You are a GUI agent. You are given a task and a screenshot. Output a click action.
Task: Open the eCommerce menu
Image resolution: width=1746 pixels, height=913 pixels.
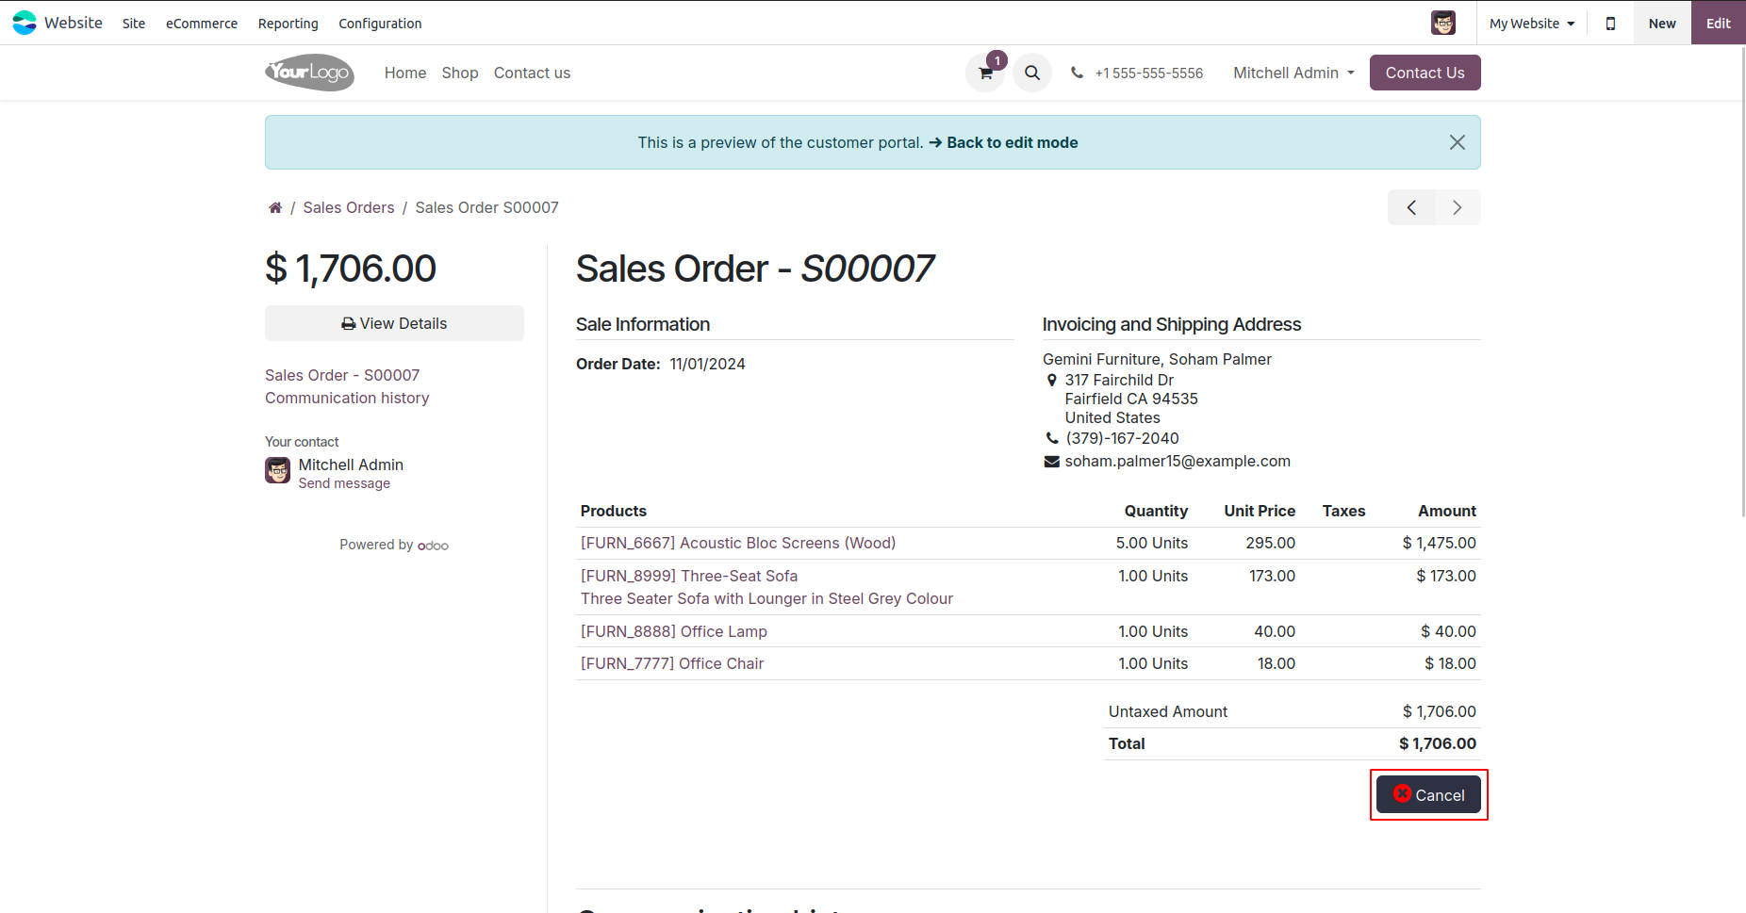tap(202, 24)
